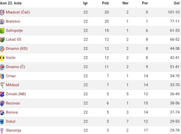Click the Voćin yellow club crest
This screenshot has width=181, height=134.
click(2, 58)
